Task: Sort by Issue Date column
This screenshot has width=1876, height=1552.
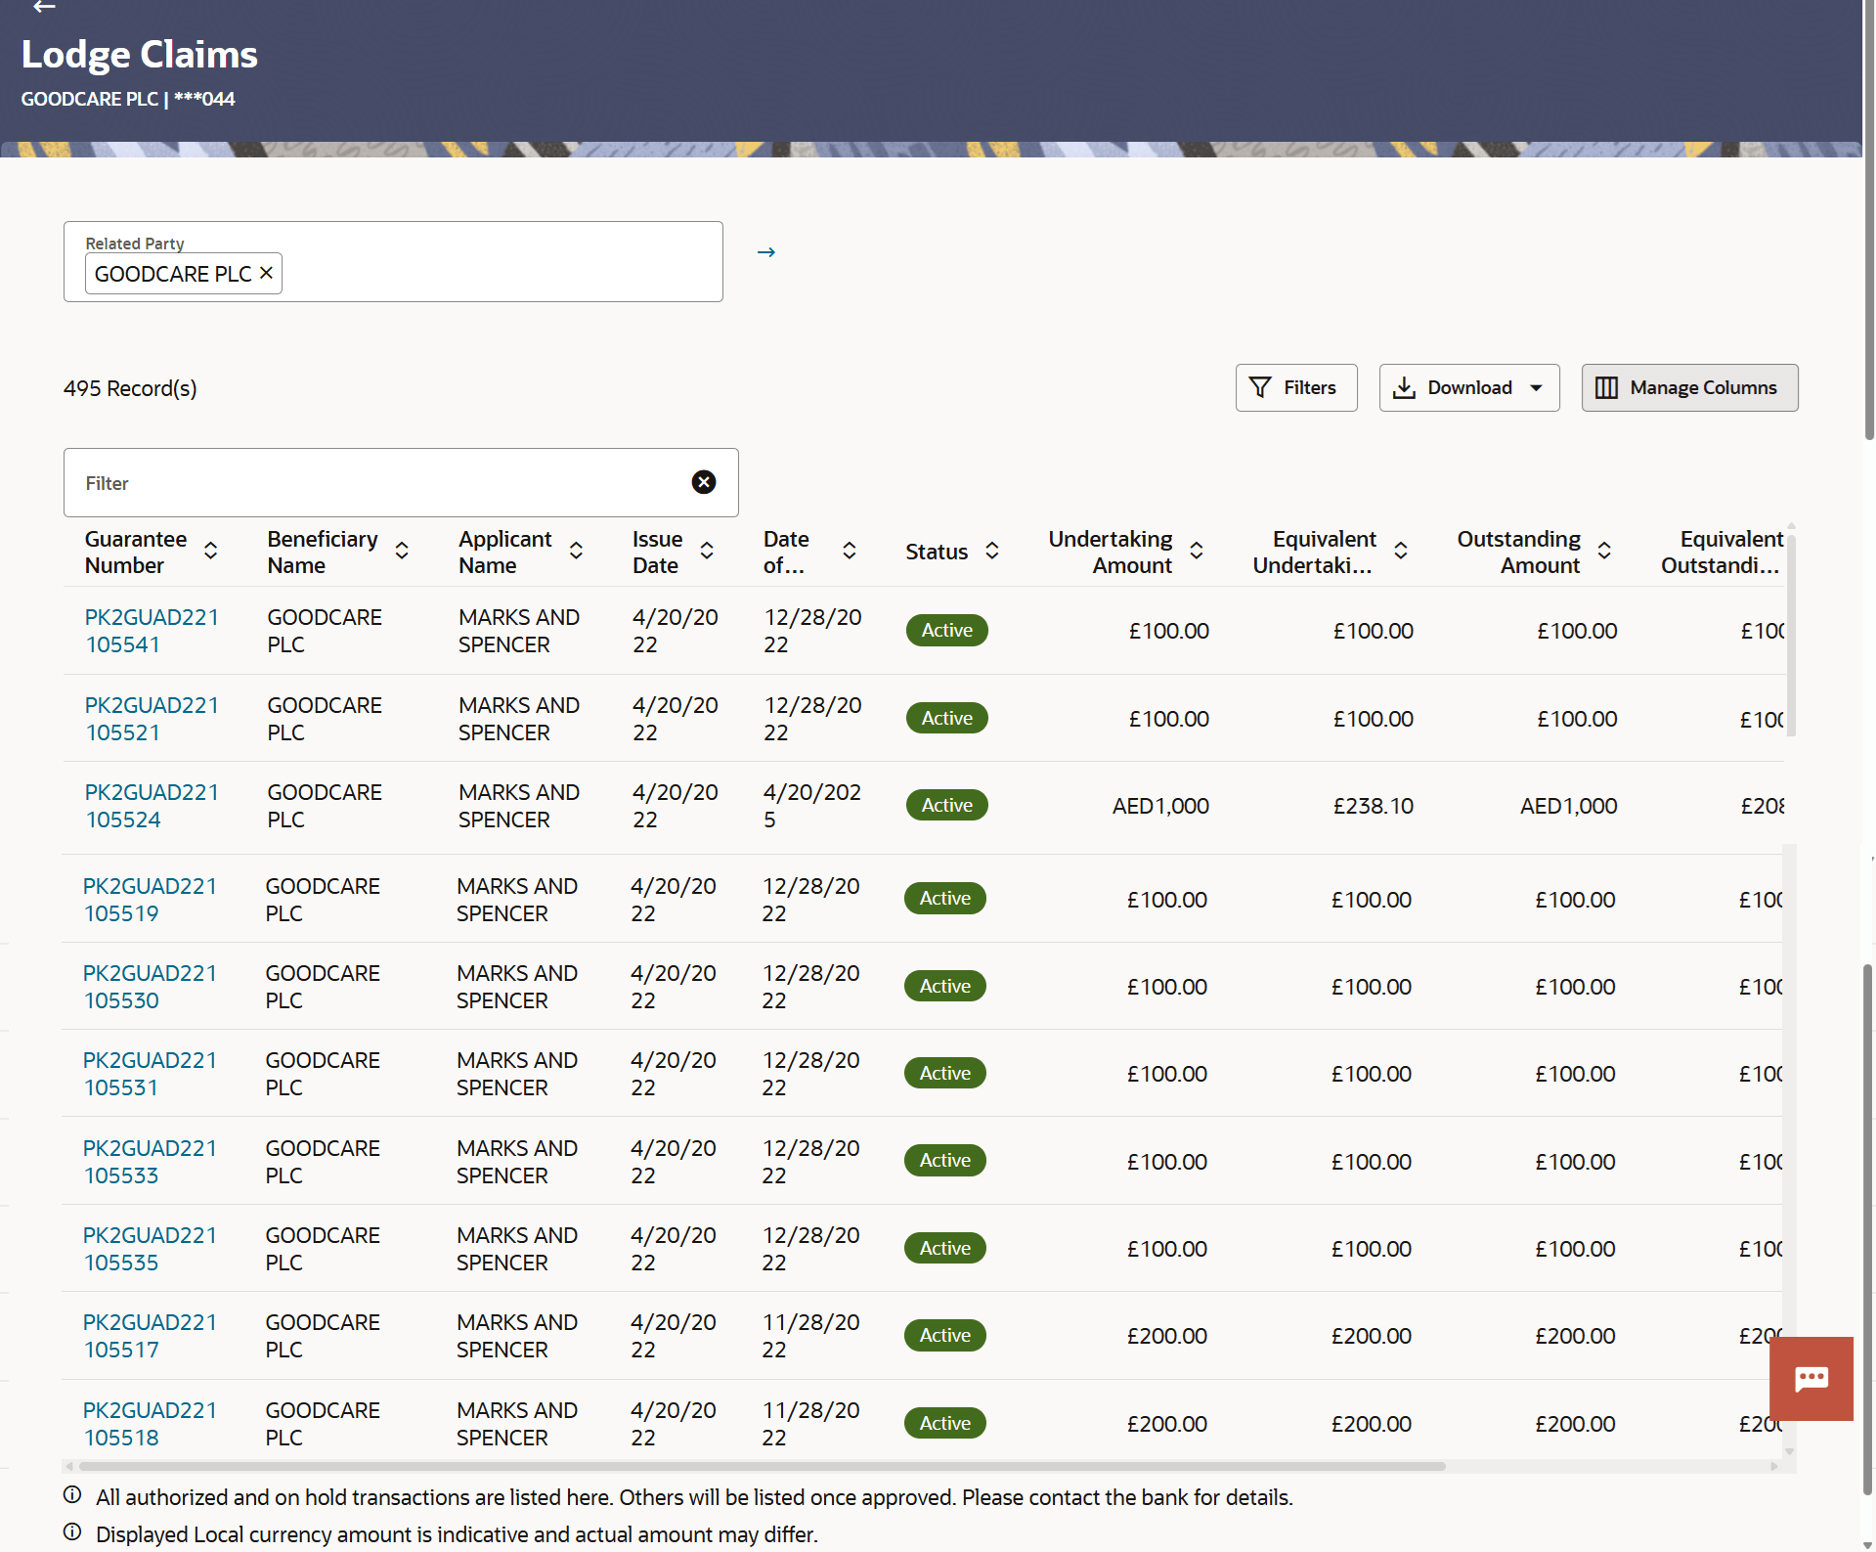Action: coord(707,552)
